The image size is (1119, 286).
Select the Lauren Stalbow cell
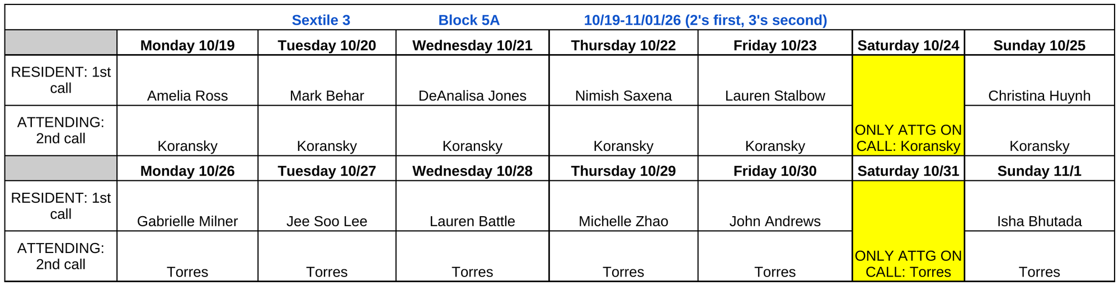click(775, 80)
